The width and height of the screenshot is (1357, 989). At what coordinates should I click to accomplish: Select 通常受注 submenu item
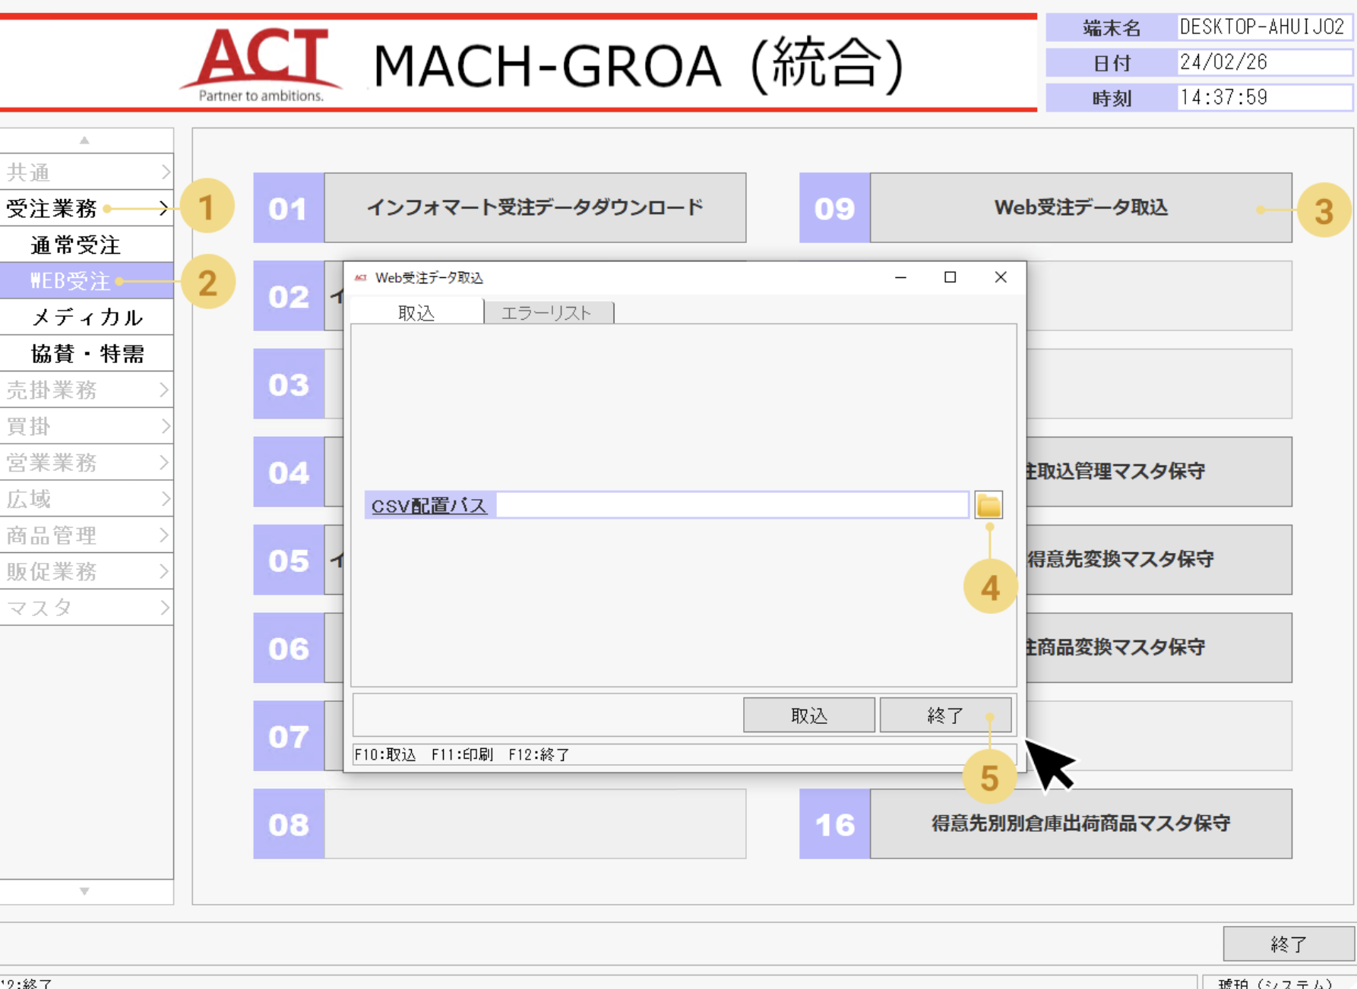[x=87, y=245]
